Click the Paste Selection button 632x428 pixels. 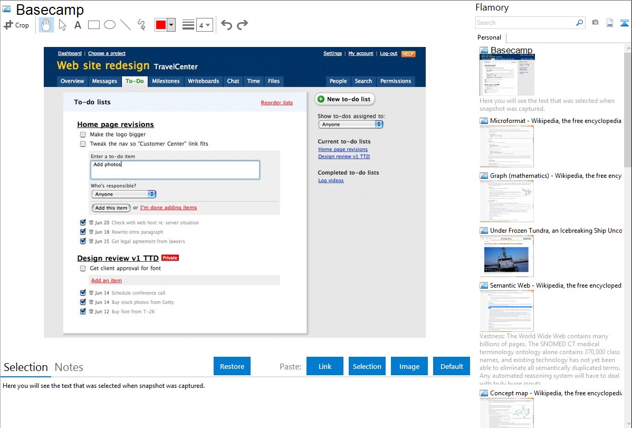click(x=367, y=366)
